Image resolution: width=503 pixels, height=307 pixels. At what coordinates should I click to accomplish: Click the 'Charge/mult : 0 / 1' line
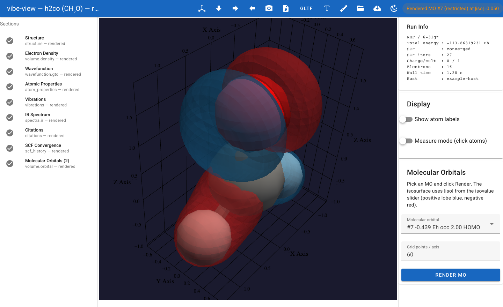[433, 61]
